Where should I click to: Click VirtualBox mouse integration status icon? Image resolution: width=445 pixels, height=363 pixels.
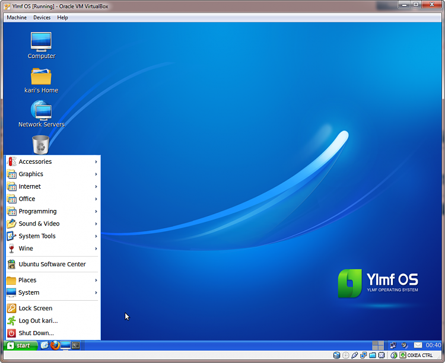pyautogui.click(x=393, y=355)
